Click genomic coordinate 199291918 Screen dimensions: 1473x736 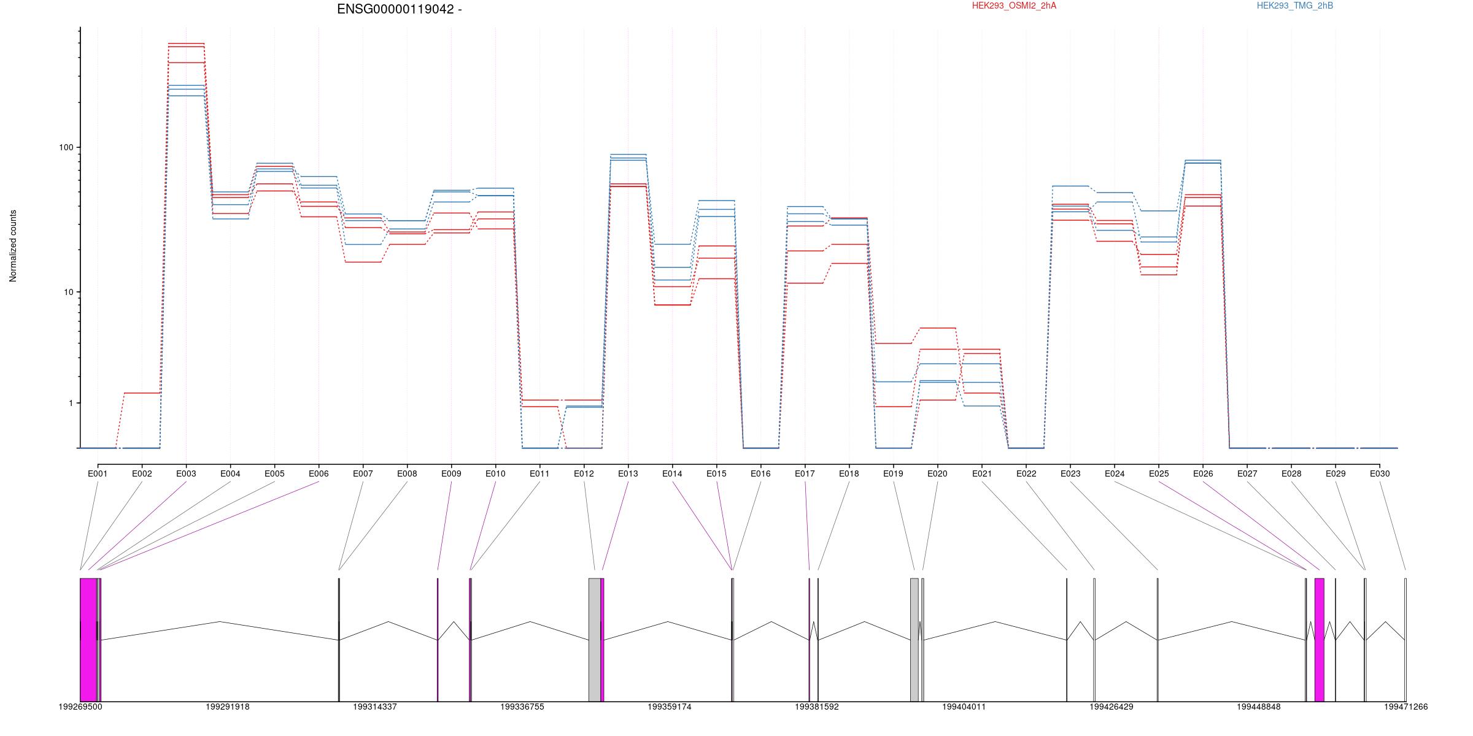click(228, 707)
